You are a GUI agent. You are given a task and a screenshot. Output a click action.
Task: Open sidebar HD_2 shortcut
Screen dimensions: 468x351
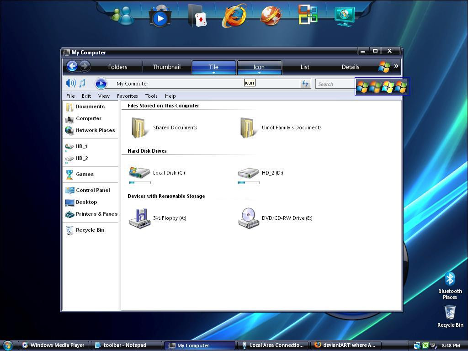pyautogui.click(x=76, y=159)
